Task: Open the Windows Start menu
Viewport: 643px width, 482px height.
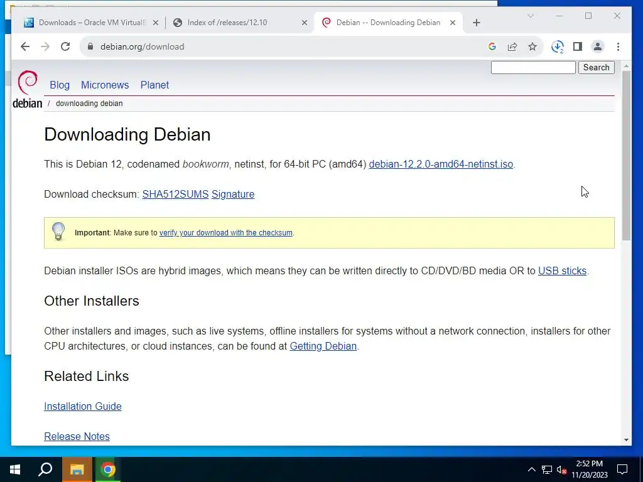Action: click(15, 469)
